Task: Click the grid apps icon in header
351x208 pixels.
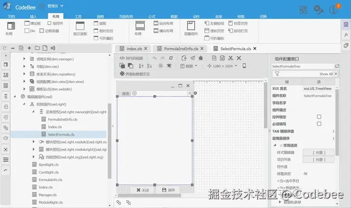Action: tap(303, 10)
